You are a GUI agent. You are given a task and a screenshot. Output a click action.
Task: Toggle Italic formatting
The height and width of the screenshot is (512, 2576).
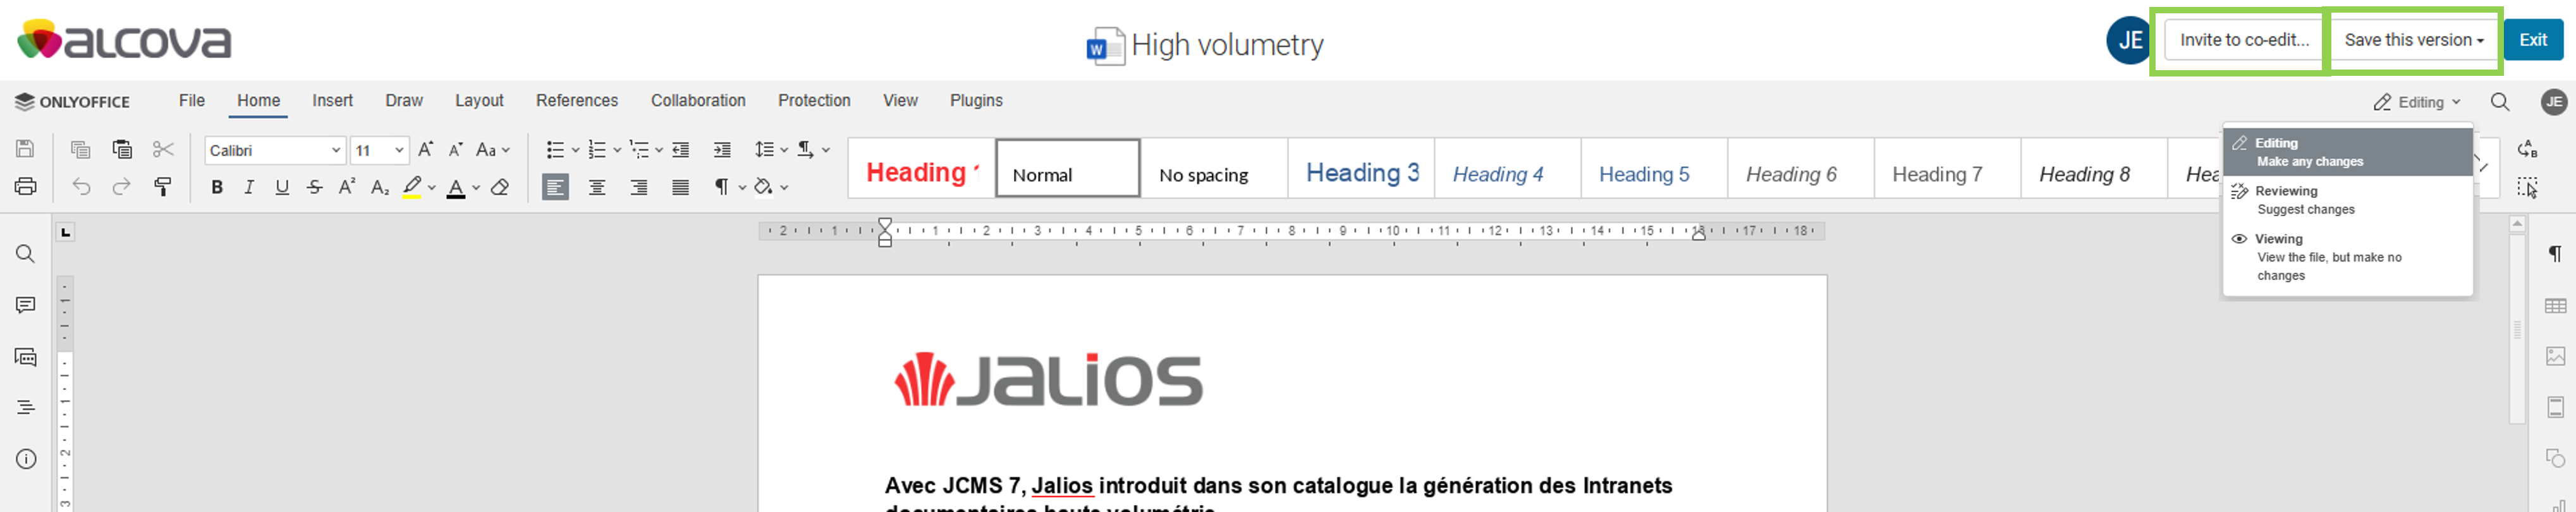click(x=249, y=187)
